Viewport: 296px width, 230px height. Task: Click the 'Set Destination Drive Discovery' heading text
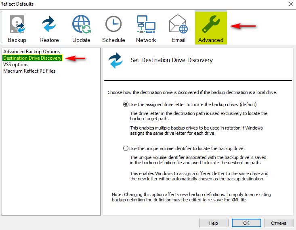[x=172, y=60]
